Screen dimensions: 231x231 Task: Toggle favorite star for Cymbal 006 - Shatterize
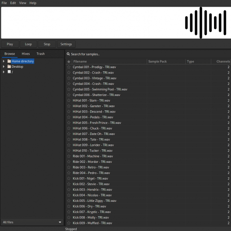pyautogui.click(x=69, y=95)
